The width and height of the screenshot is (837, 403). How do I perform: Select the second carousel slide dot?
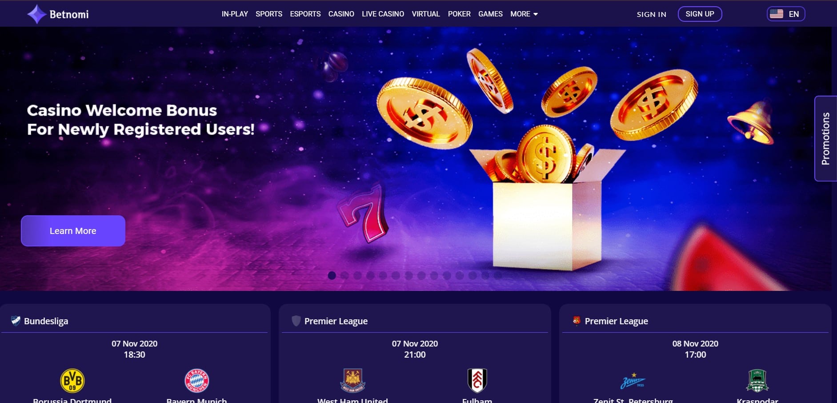[x=344, y=275]
